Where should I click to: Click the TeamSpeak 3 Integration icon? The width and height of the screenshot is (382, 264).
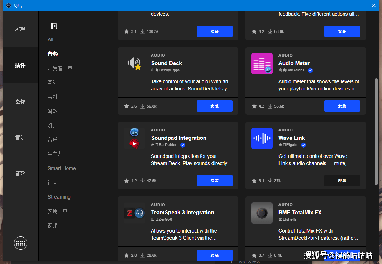pos(134,213)
